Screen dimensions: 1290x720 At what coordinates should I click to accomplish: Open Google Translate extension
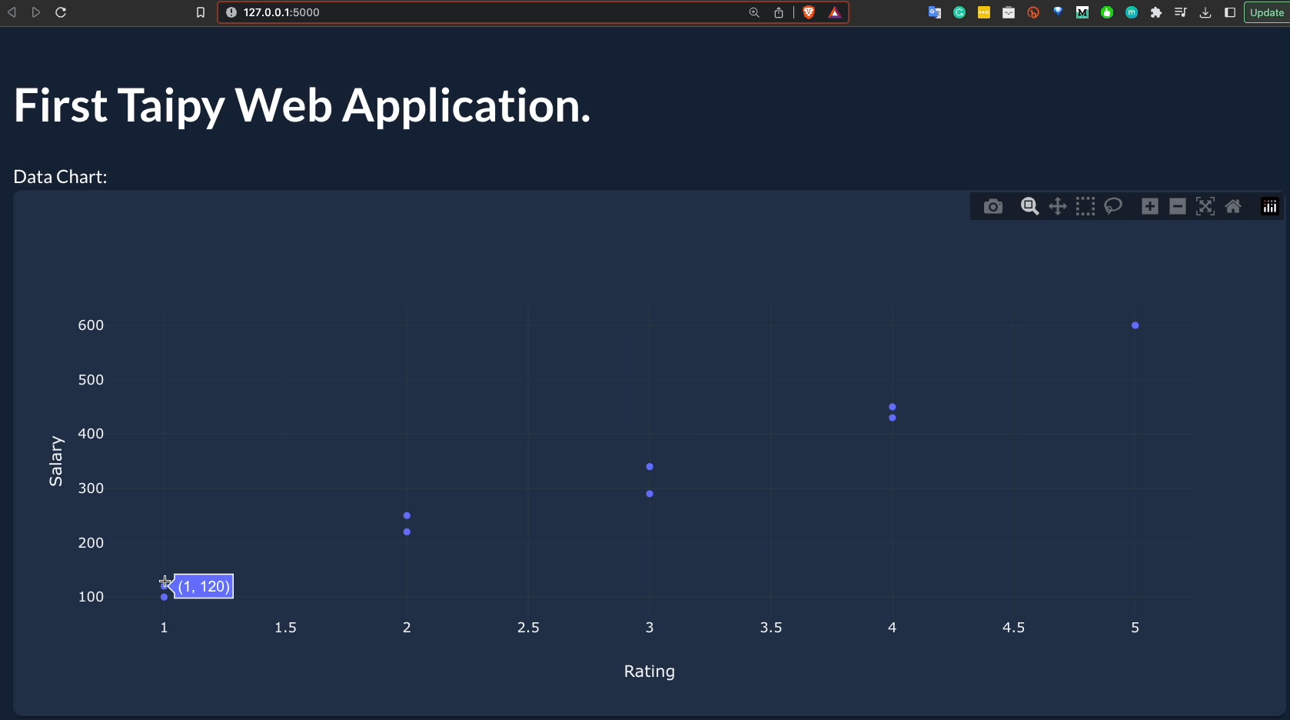coord(935,12)
